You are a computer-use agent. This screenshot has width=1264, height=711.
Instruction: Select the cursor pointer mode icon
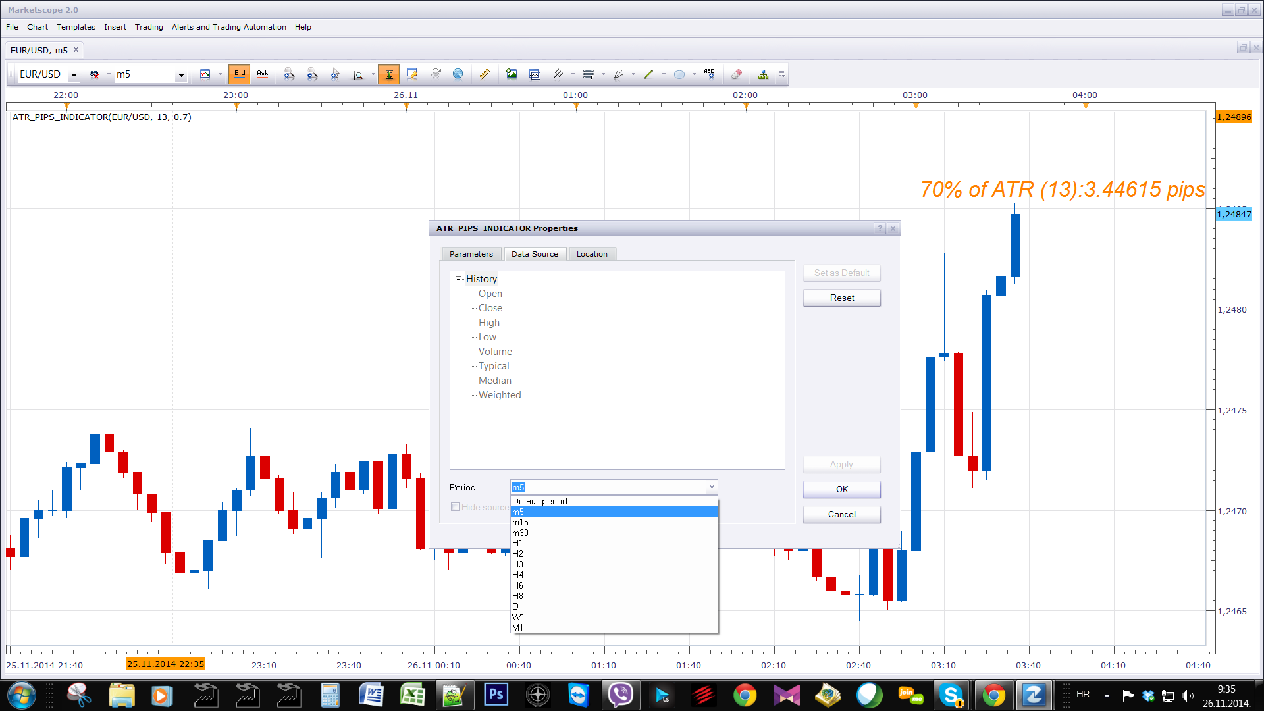335,74
